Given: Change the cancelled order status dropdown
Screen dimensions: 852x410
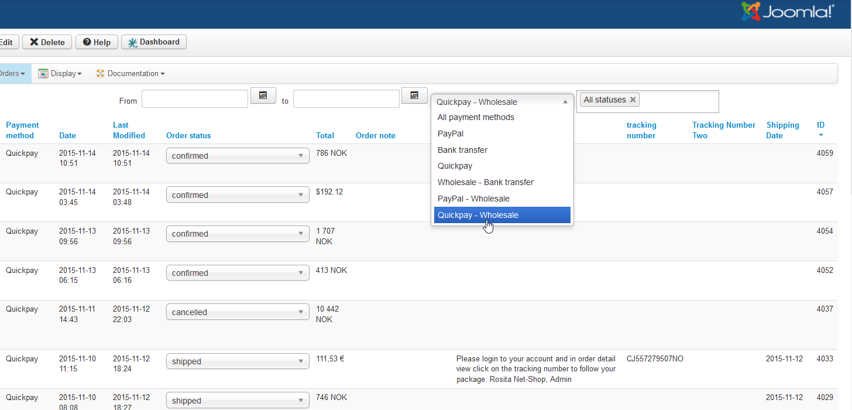Looking at the screenshot, I should click(238, 312).
